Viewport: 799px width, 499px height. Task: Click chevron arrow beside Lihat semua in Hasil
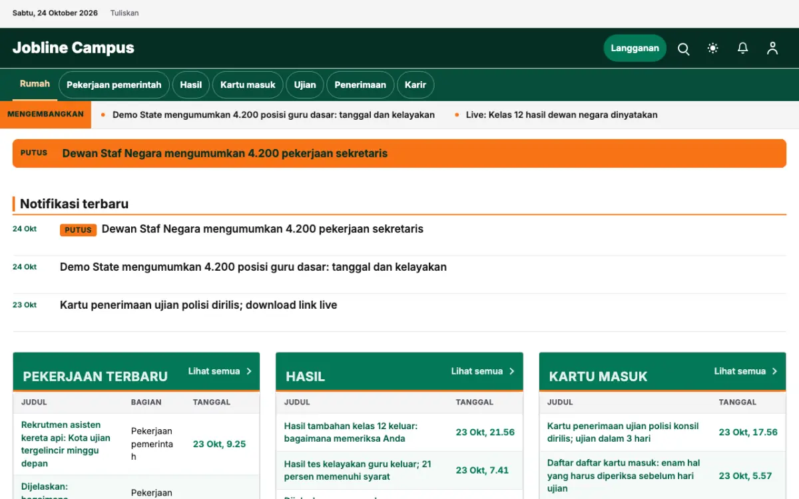(x=512, y=371)
